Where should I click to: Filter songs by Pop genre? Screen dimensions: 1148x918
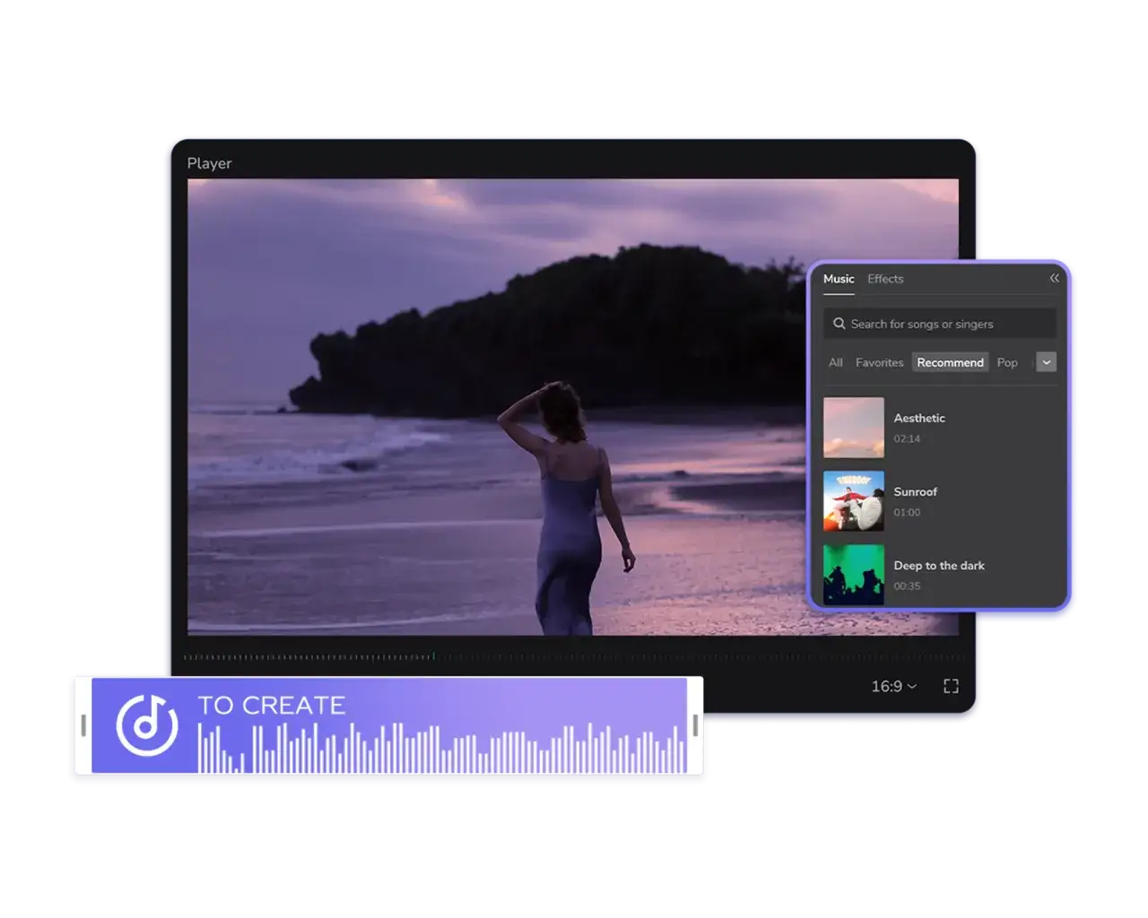pyautogui.click(x=1007, y=362)
